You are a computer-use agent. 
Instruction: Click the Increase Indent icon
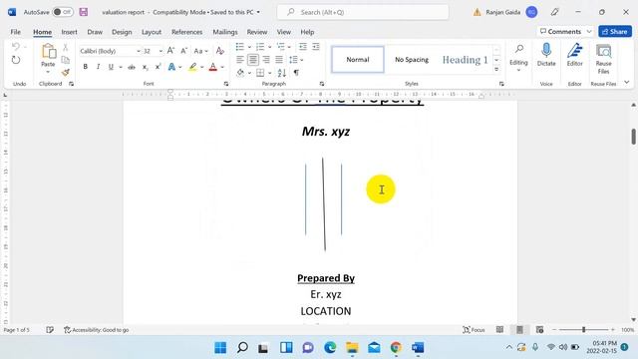316,47
